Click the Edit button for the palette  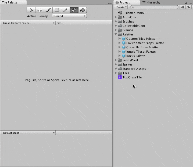[59, 23]
